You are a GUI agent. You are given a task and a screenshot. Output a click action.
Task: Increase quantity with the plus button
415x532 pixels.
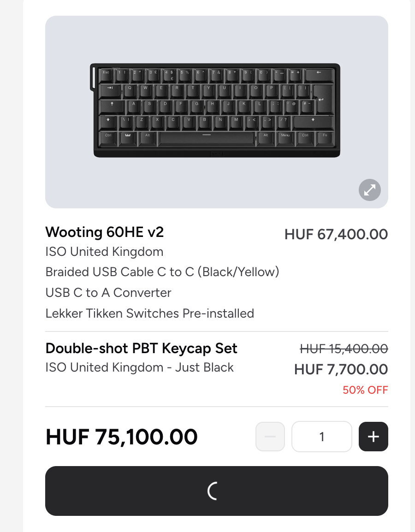click(x=373, y=437)
